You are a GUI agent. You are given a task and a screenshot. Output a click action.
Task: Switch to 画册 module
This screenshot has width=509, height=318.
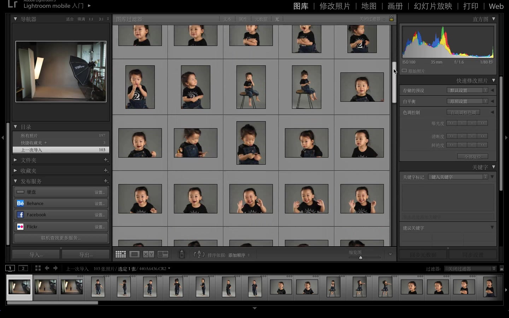pos(395,6)
